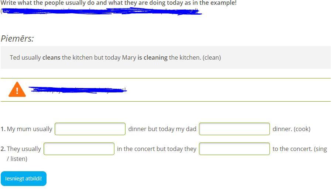The height and width of the screenshot is (190, 333).
Task: Click the blank after 'today my dad'
Action: pos(234,129)
